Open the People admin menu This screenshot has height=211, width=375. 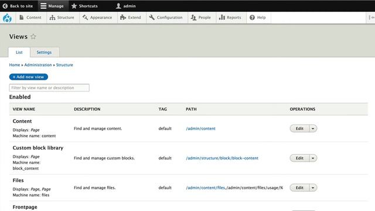click(x=201, y=18)
